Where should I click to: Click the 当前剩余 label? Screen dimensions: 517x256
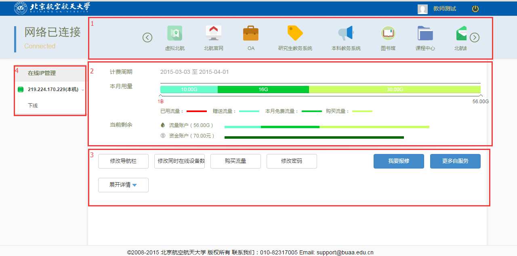121,125
